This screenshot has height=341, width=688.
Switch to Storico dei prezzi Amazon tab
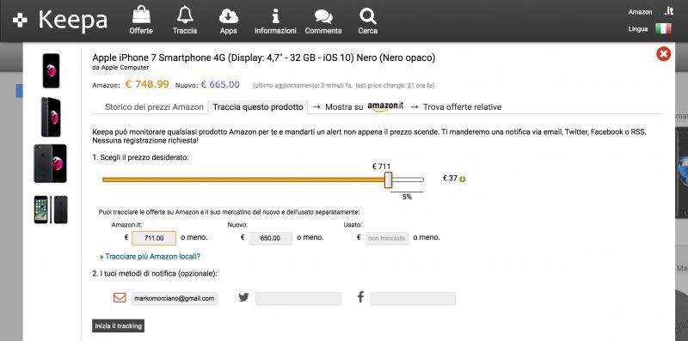point(154,107)
